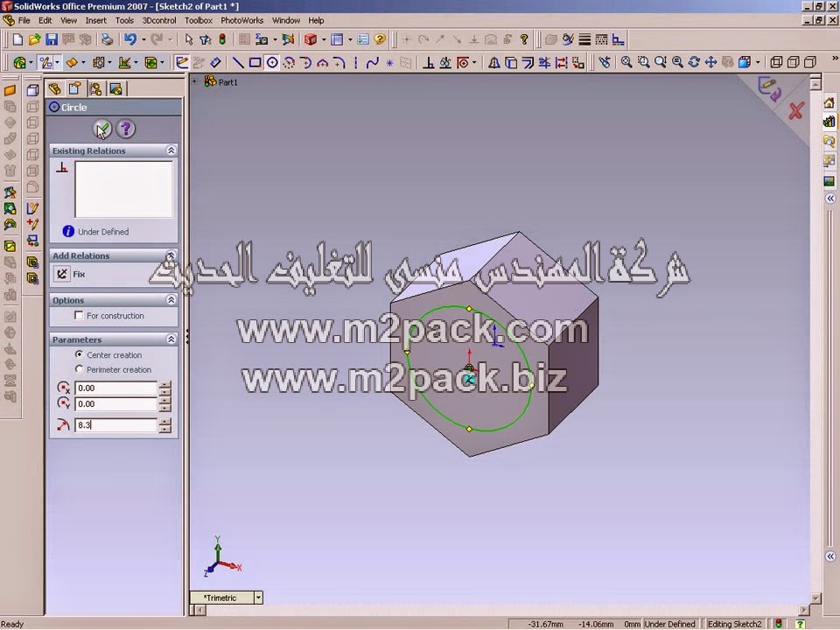Click the vertical scrollbar of graphics area
Viewport: 840px width, 630px height.
coord(815,340)
